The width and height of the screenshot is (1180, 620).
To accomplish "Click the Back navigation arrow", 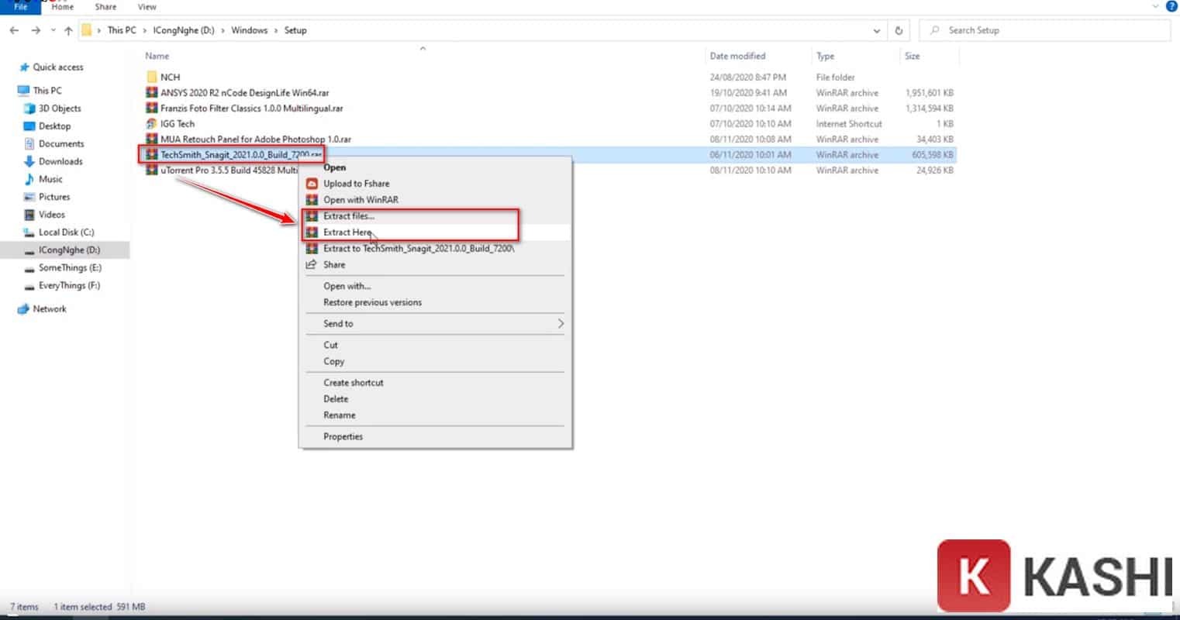I will (x=14, y=30).
